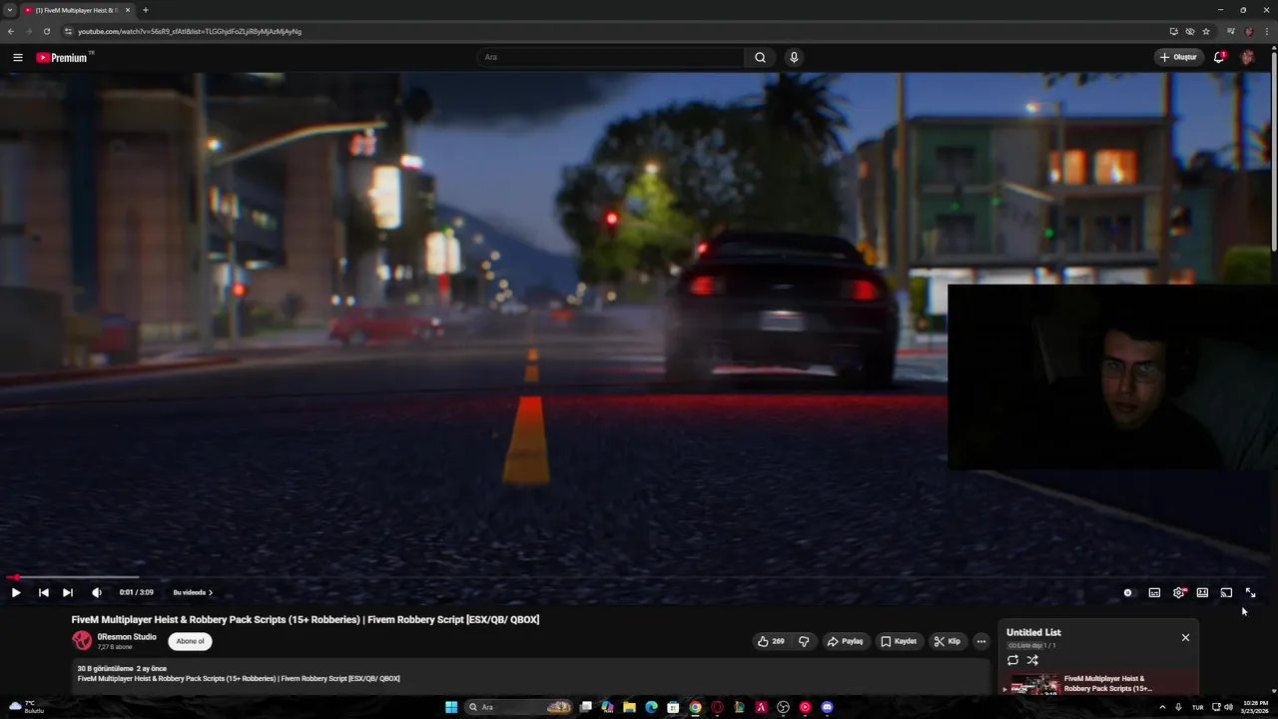The height and width of the screenshot is (719, 1278).
Task: Open the tab search dropdown
Action: click(x=10, y=10)
